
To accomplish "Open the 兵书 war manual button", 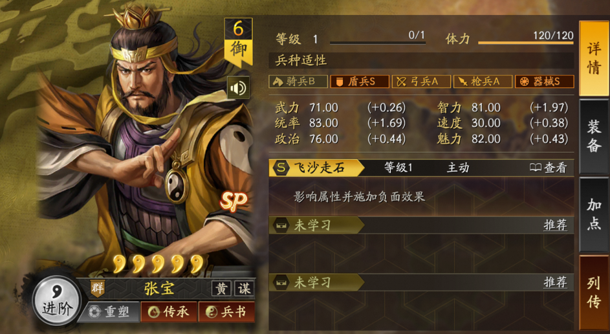I will [227, 312].
